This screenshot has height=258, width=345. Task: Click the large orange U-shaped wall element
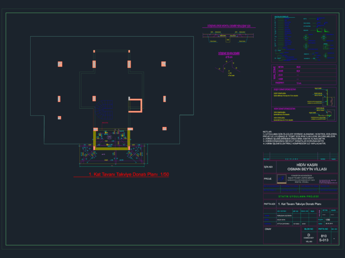point(135,106)
